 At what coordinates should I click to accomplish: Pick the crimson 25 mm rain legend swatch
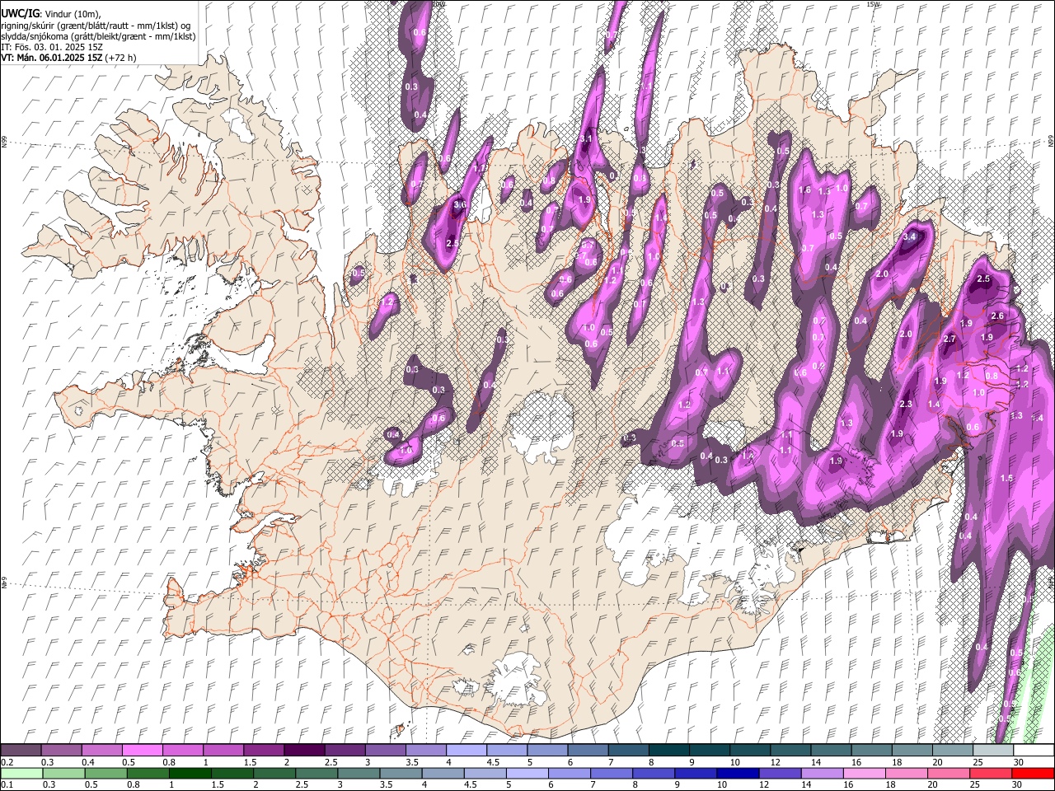(x=990, y=773)
